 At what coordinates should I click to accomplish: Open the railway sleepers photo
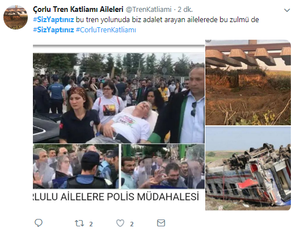coord(248,82)
